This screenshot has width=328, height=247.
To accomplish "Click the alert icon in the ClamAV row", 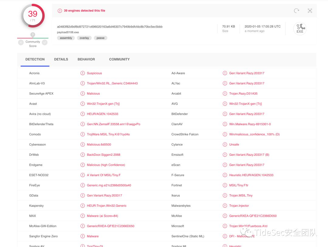I will pyautogui.click(x=225, y=124).
